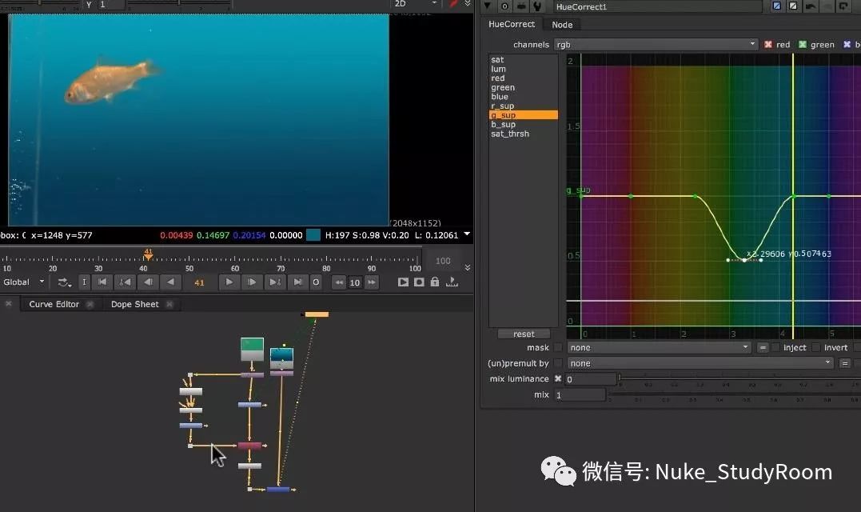
Task: Open the channels rgb dropdown
Action: pos(656,45)
